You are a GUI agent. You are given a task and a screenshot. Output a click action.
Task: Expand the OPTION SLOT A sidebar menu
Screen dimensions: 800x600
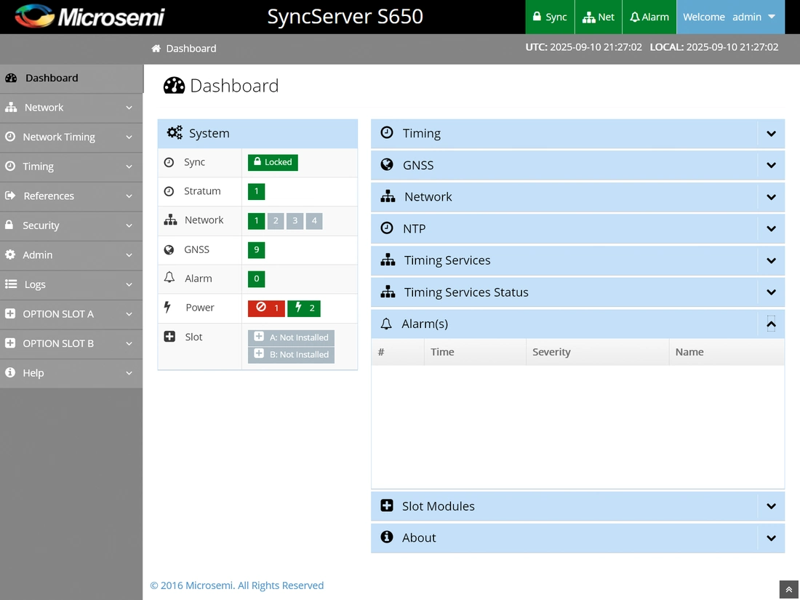point(71,313)
